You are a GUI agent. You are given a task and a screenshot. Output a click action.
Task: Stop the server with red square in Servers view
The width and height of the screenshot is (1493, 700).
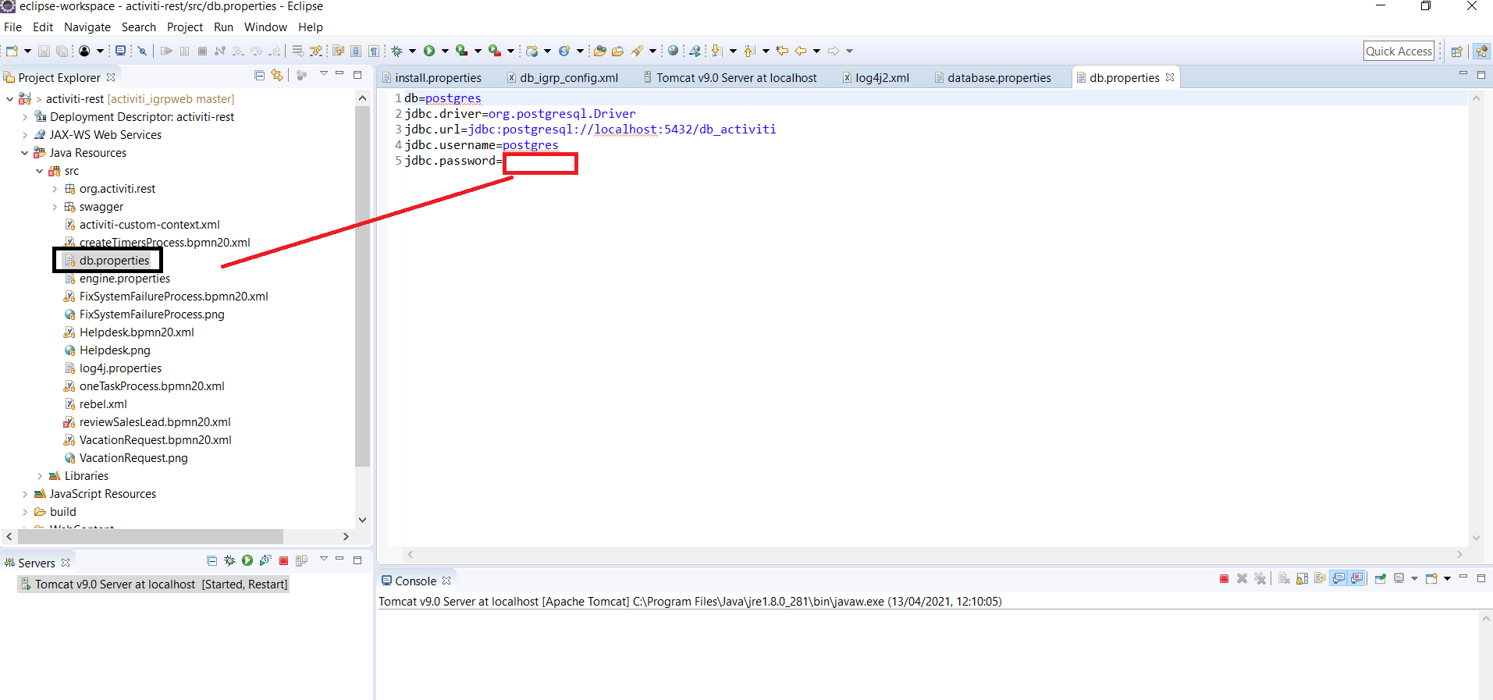point(284,560)
